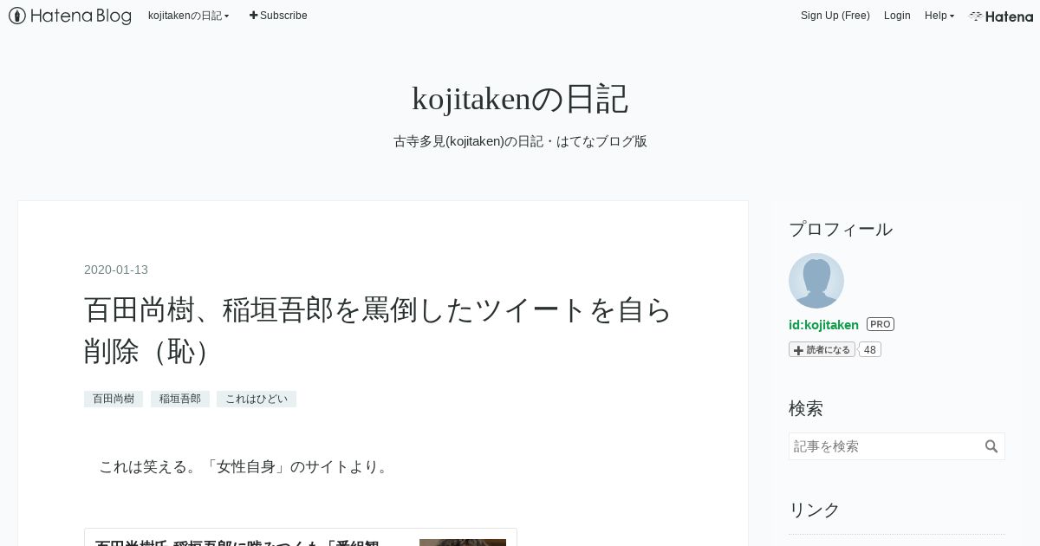Select the これはひどい category tag
The image size is (1040, 546).
257,399
